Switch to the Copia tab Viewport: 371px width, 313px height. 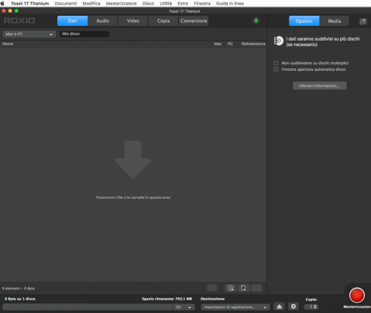pyautogui.click(x=163, y=21)
